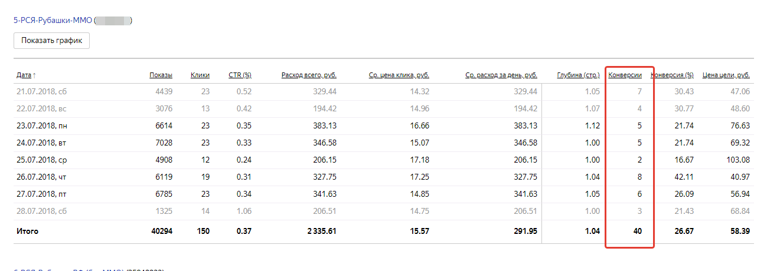This screenshot has width=767, height=271.
Task: Sort by Глубина (стр.) column header
Action: click(578, 75)
